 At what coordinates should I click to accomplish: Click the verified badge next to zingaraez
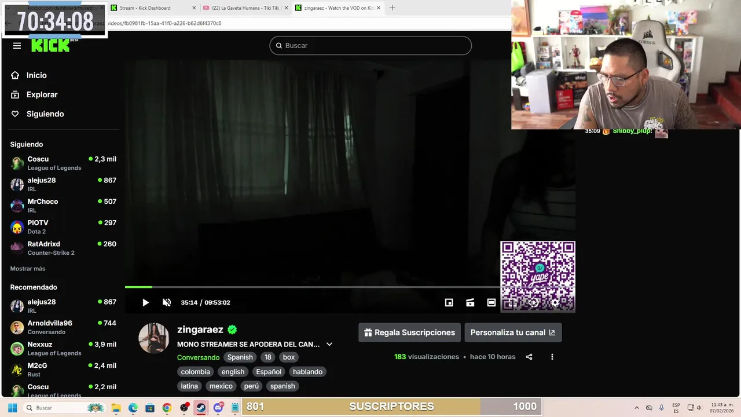(232, 330)
